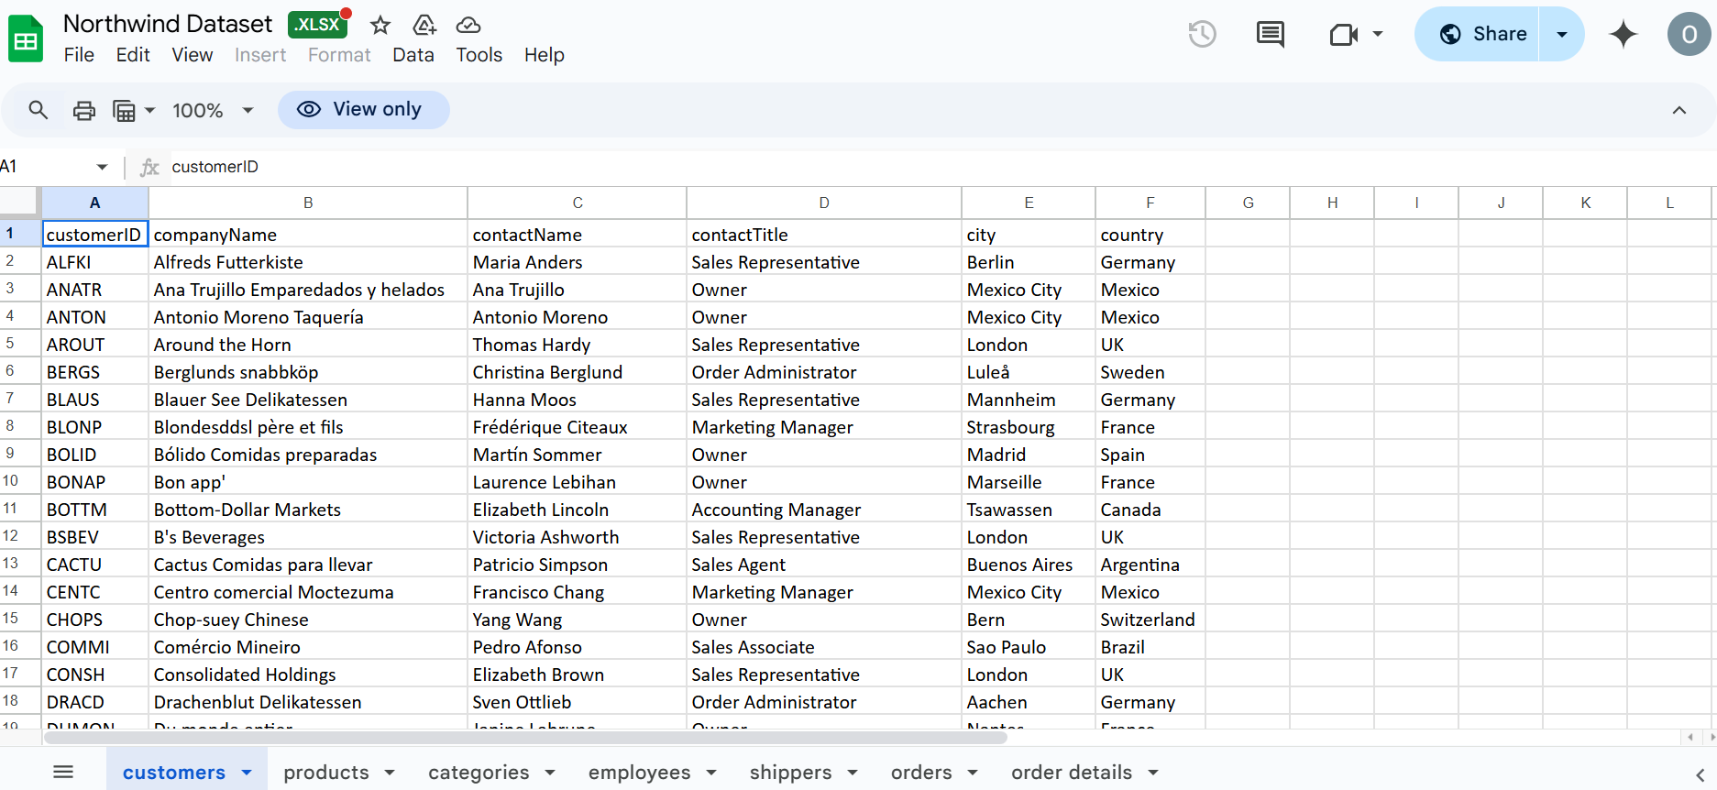Check the cloud document status icon
1717x790 pixels.
click(x=468, y=25)
